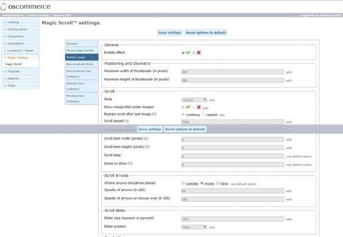Choose the restart radio option

[x=203, y=114]
